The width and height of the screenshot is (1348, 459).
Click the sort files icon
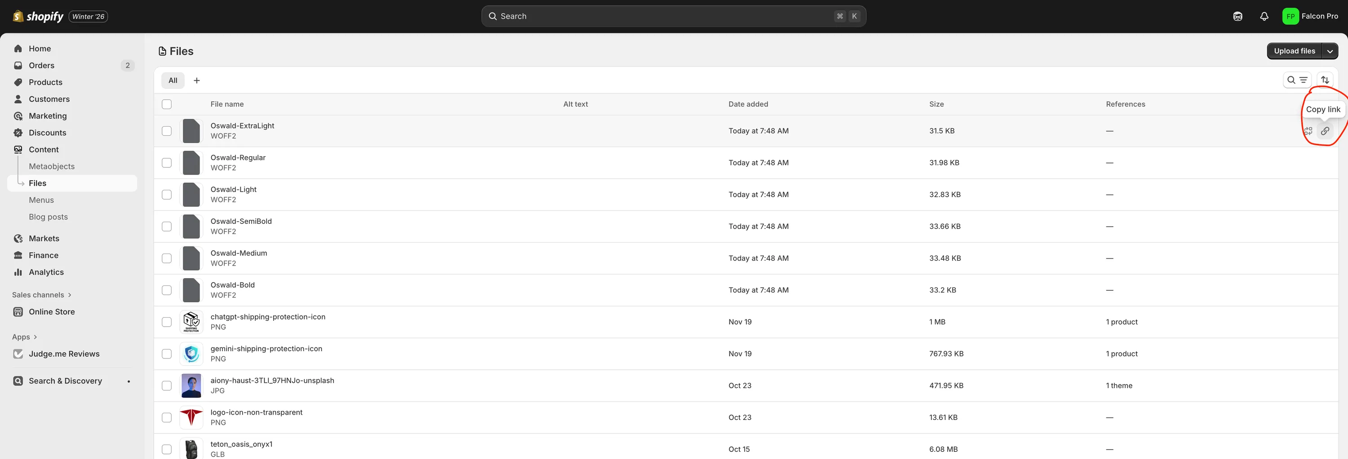tap(1326, 79)
